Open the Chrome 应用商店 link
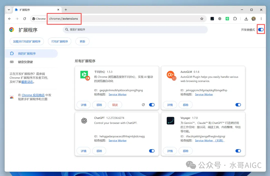The image size is (270, 176). [33, 95]
